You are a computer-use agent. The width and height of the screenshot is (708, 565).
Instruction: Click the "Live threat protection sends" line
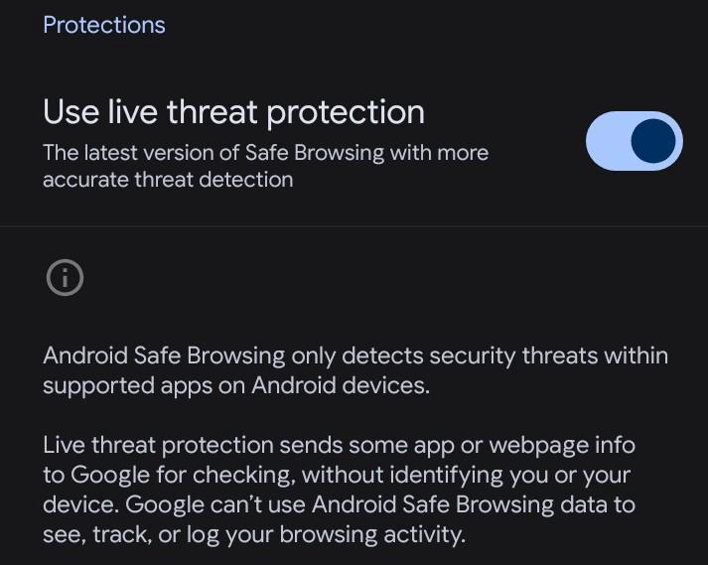tap(339, 445)
